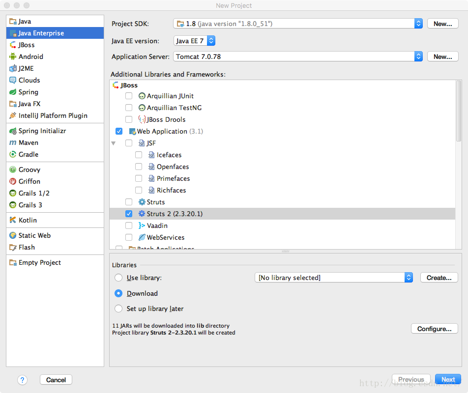Click the JBoss Drools icon
Viewport: 468px width, 393px height.
142,119
